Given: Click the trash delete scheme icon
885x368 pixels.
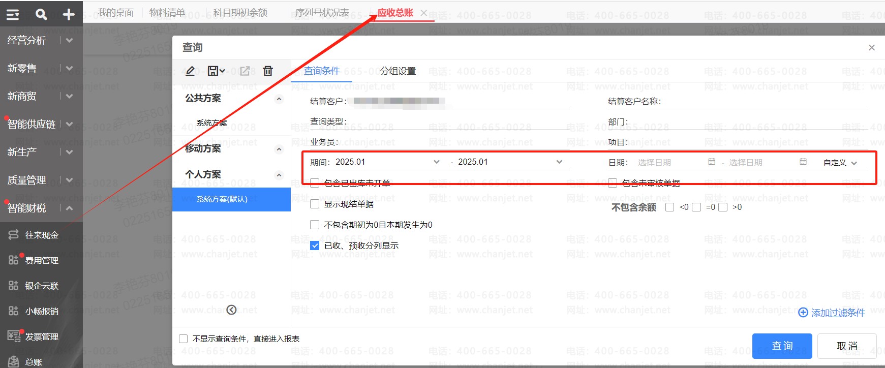Looking at the screenshot, I should point(268,71).
